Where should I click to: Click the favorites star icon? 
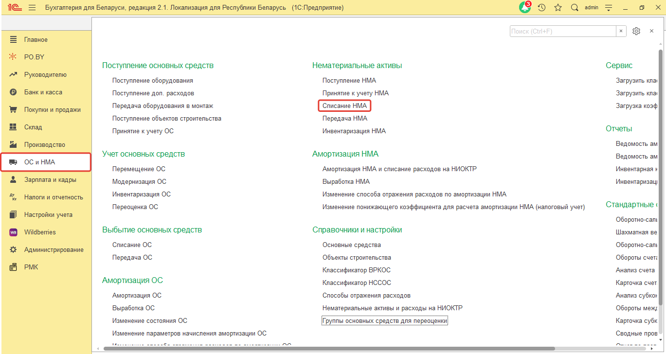coord(558,8)
